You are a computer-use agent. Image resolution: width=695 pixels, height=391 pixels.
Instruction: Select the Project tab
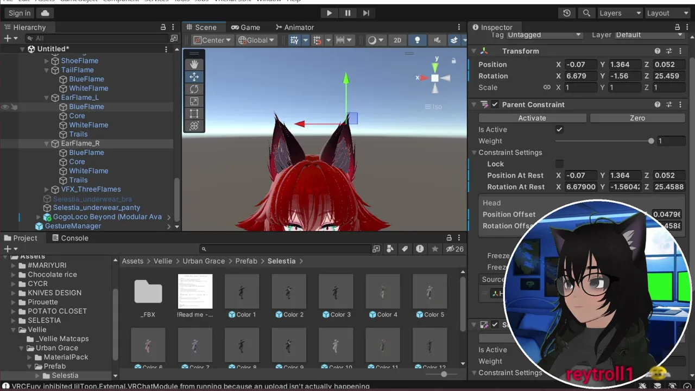(x=21, y=238)
